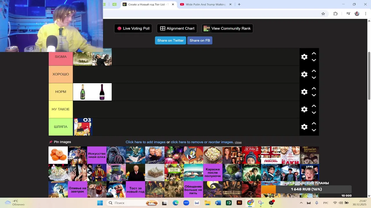Close the Tier List browser tab
Screen dimensions: 371x208
tap(173, 4)
